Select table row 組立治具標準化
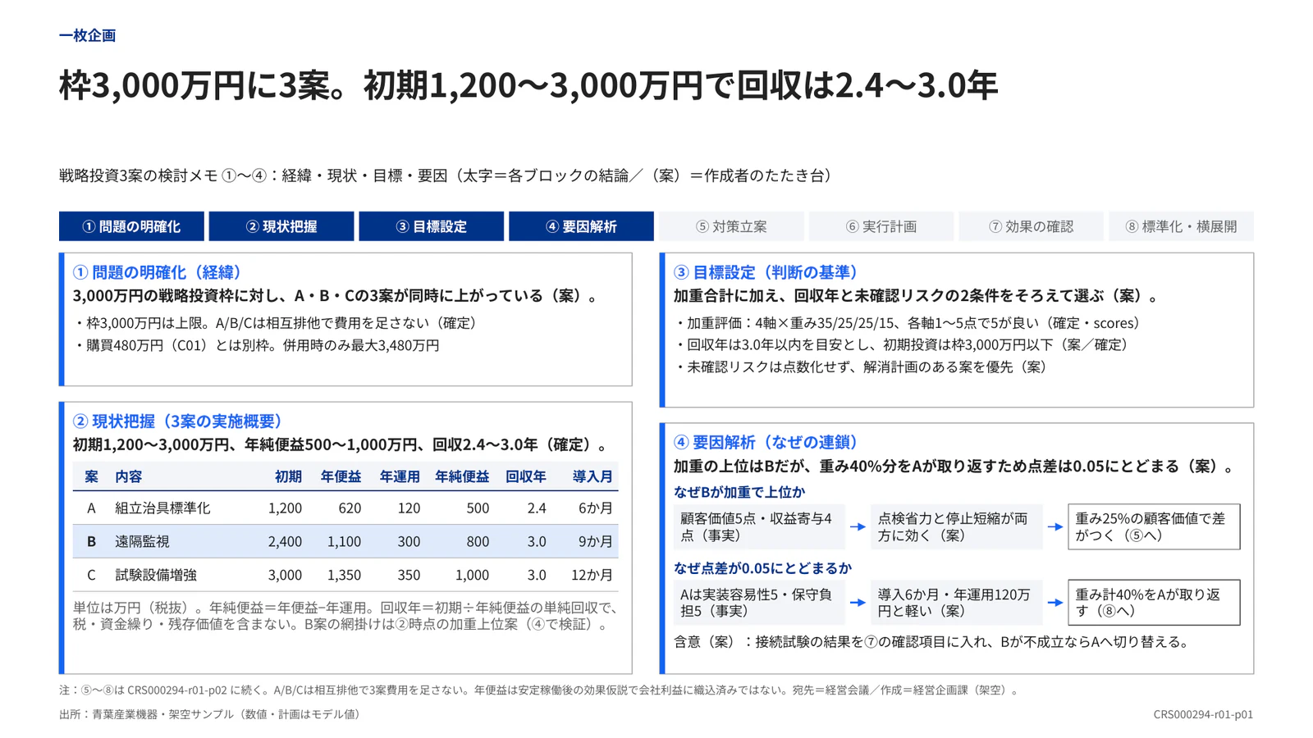The width and height of the screenshot is (1313, 738). pyautogui.click(x=345, y=508)
